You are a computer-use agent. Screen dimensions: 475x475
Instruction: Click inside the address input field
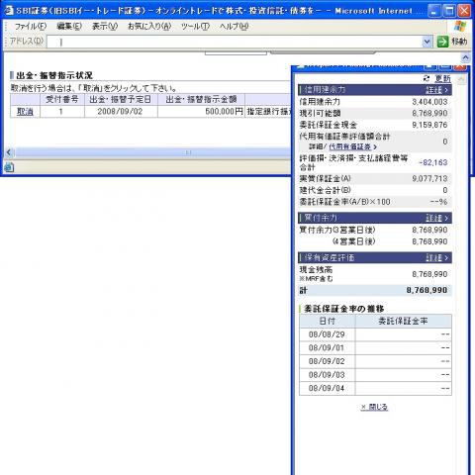pos(235,42)
